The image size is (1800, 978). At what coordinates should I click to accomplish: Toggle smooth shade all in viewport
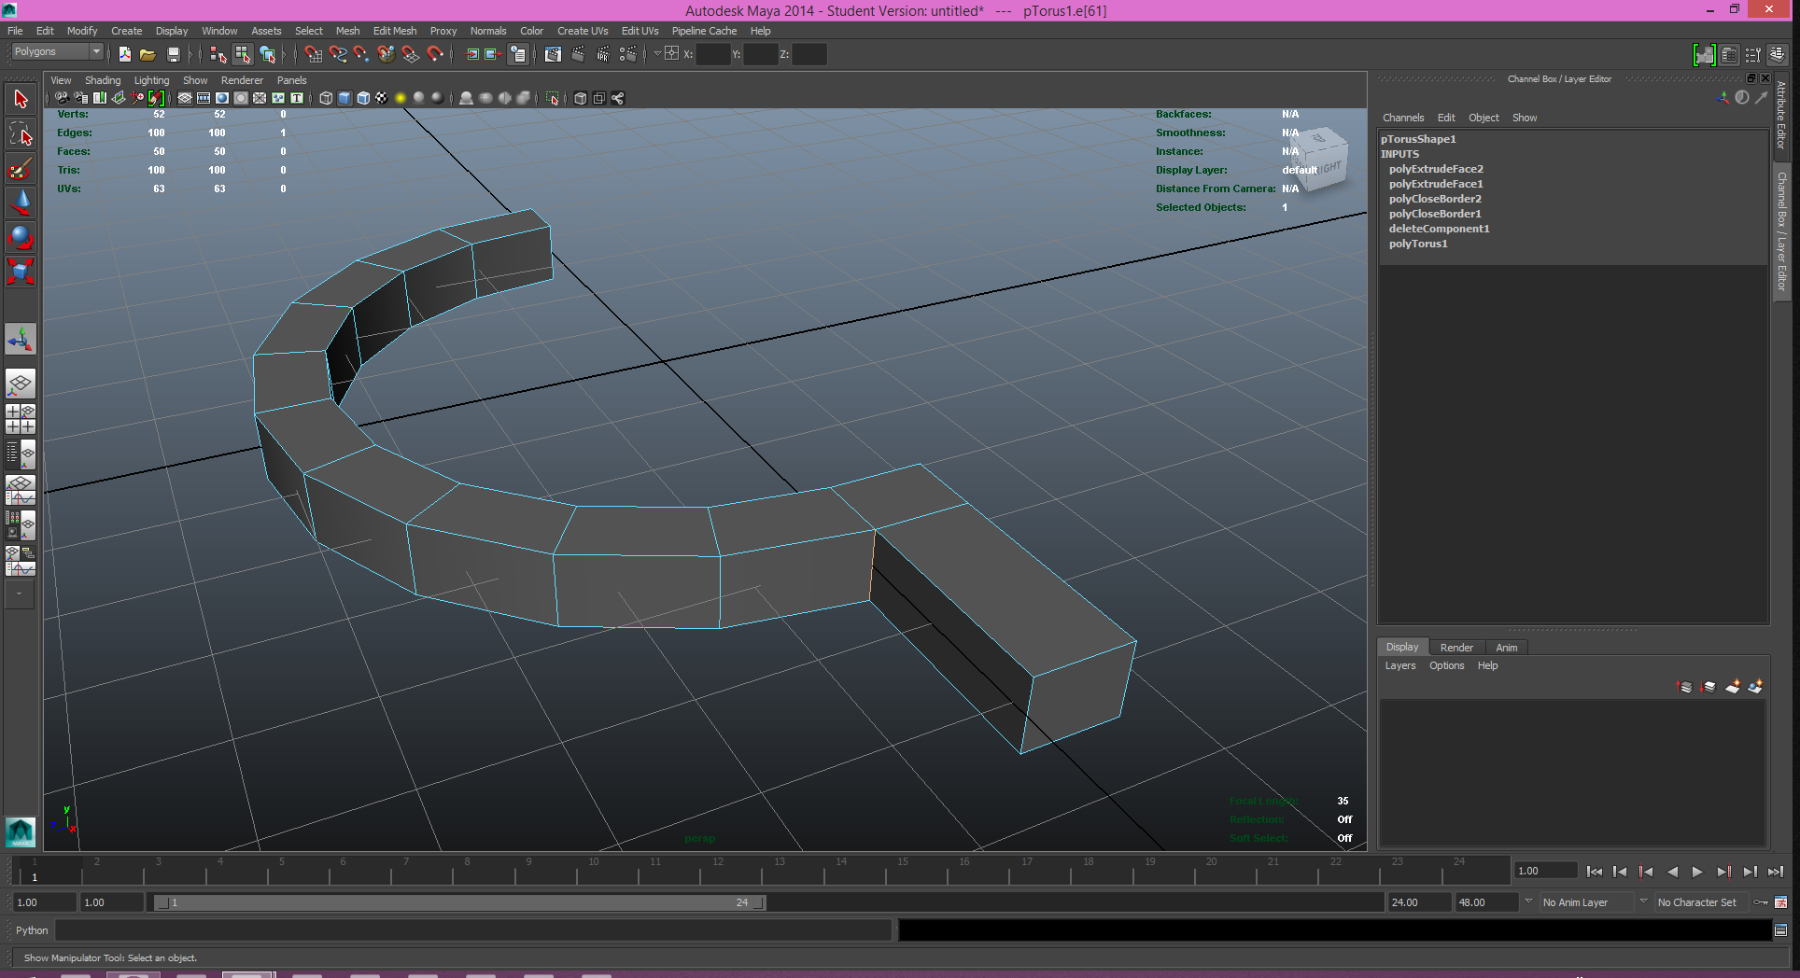pyautogui.click(x=345, y=98)
